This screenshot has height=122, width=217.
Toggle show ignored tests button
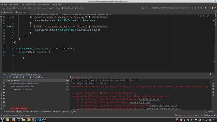[x=10, y=77]
